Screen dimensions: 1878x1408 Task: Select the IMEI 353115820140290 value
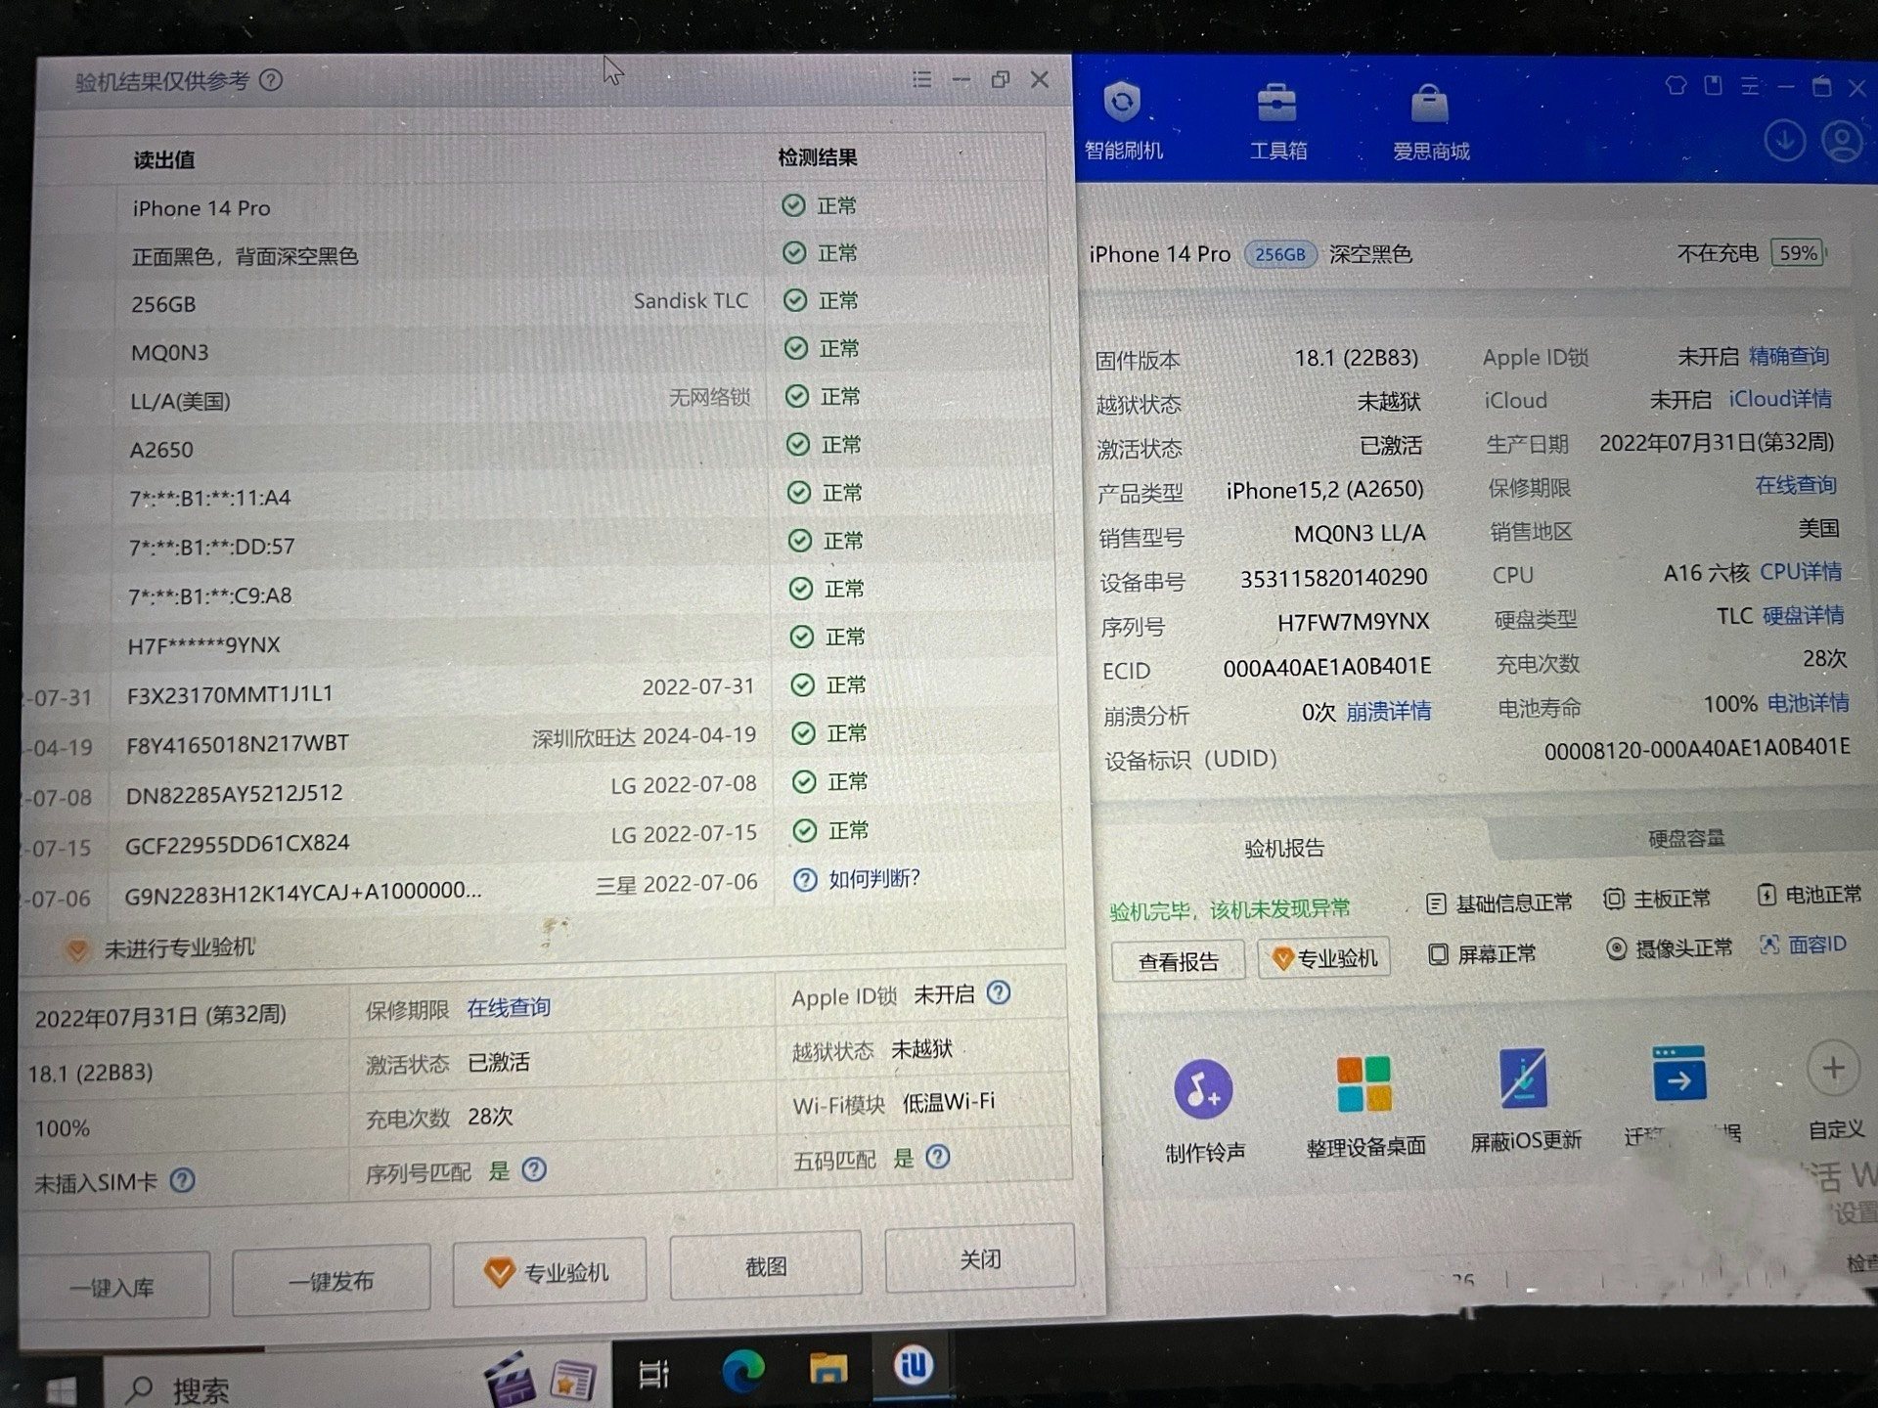1333,578
